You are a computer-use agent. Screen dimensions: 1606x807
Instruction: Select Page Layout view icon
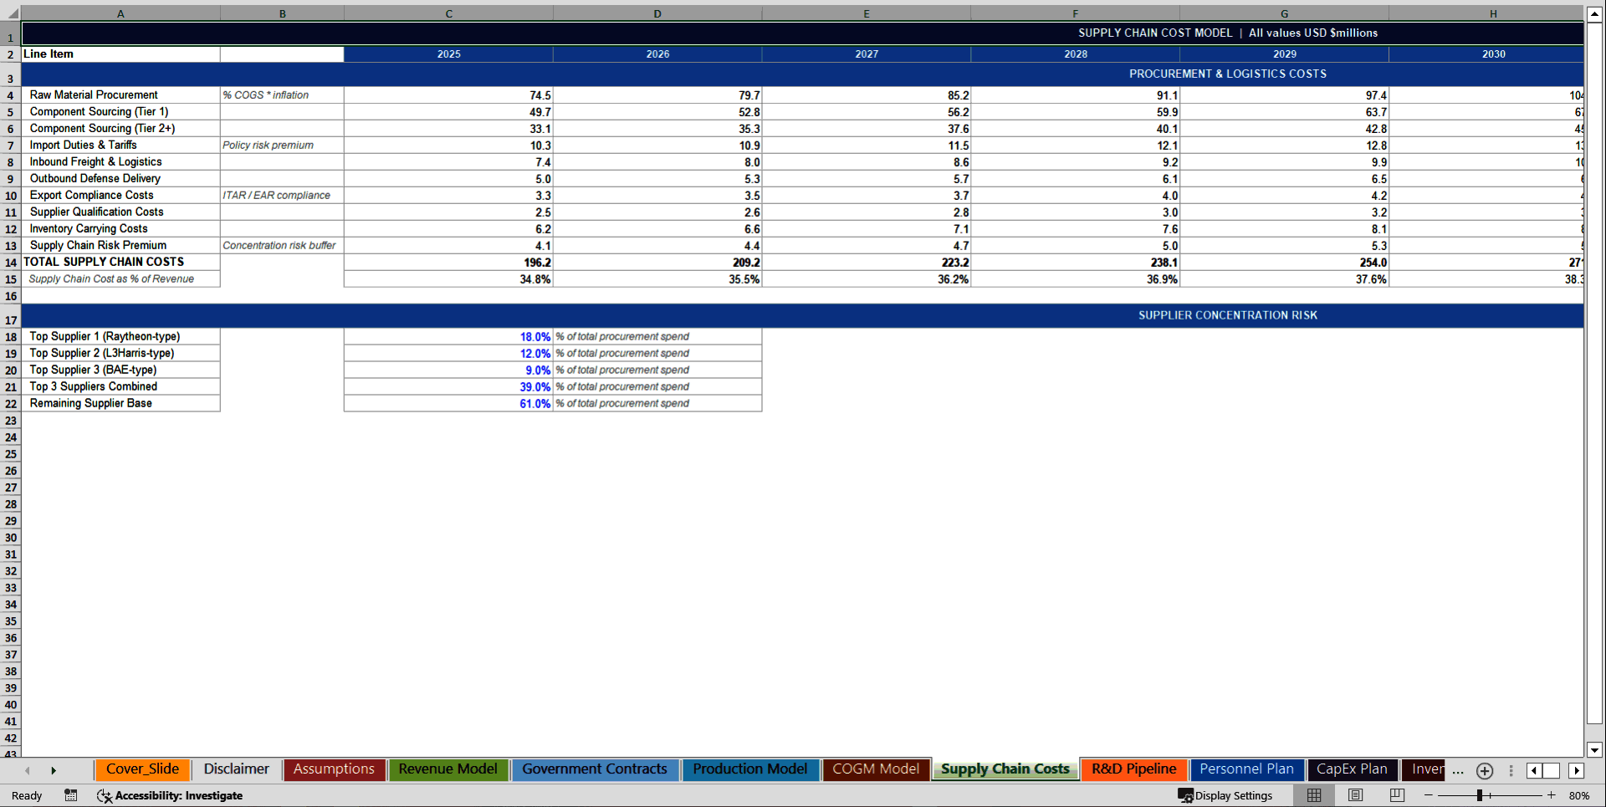click(1356, 795)
